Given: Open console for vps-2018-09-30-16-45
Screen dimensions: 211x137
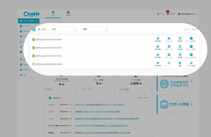Looking at the screenshot, I should coord(169,56).
